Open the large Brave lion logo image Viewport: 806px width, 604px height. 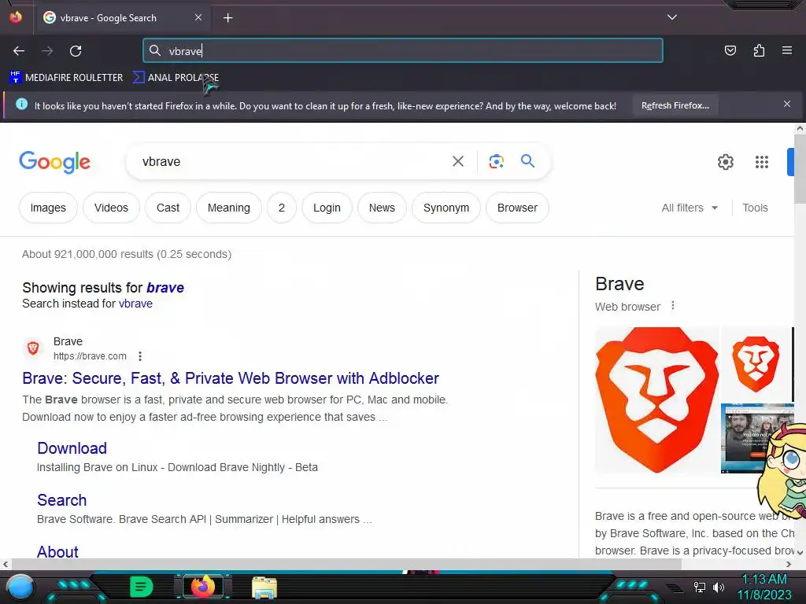[657, 400]
